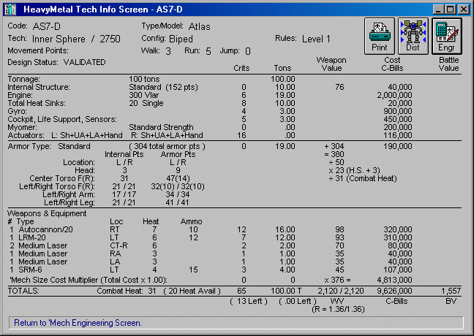Click Left/Right Torso armor 32(10) / 32(10)
Screen dimensions: 474x336
(178, 186)
